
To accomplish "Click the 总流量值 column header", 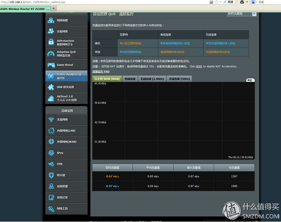I will (234, 168).
